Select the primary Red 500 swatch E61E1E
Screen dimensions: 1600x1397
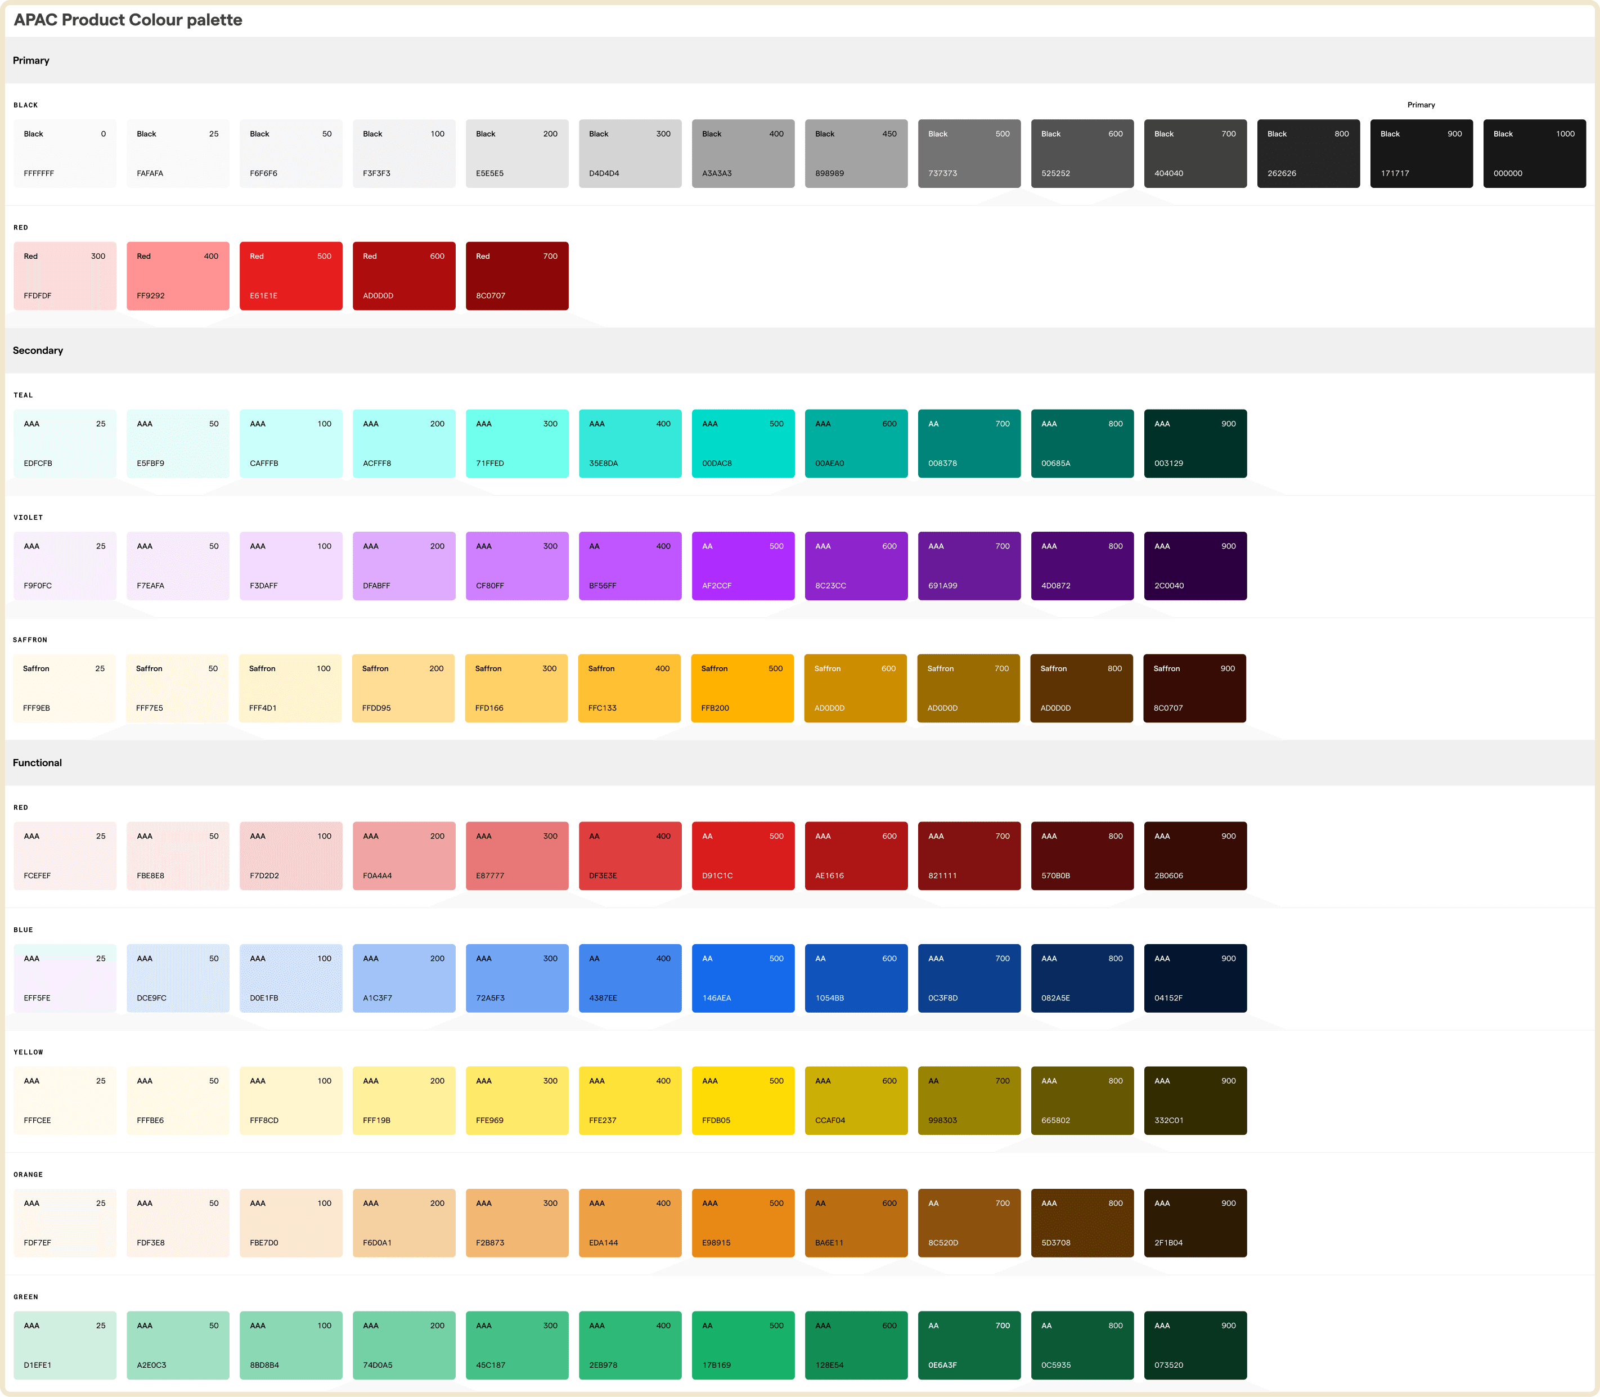pyautogui.click(x=291, y=276)
